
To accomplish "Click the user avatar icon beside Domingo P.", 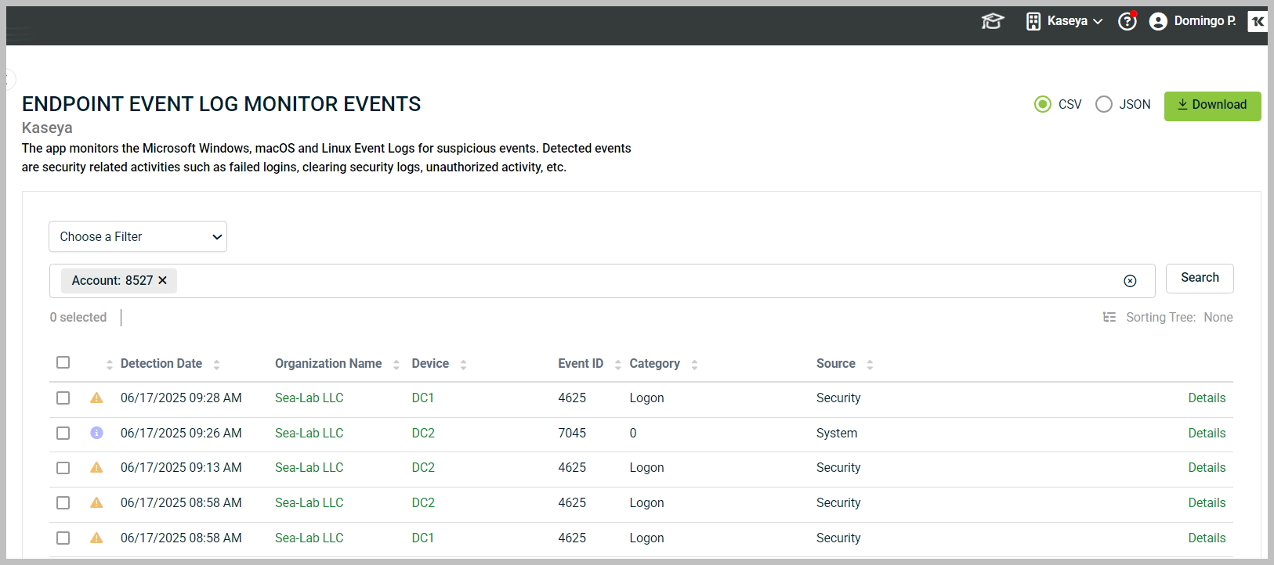I will [1158, 22].
